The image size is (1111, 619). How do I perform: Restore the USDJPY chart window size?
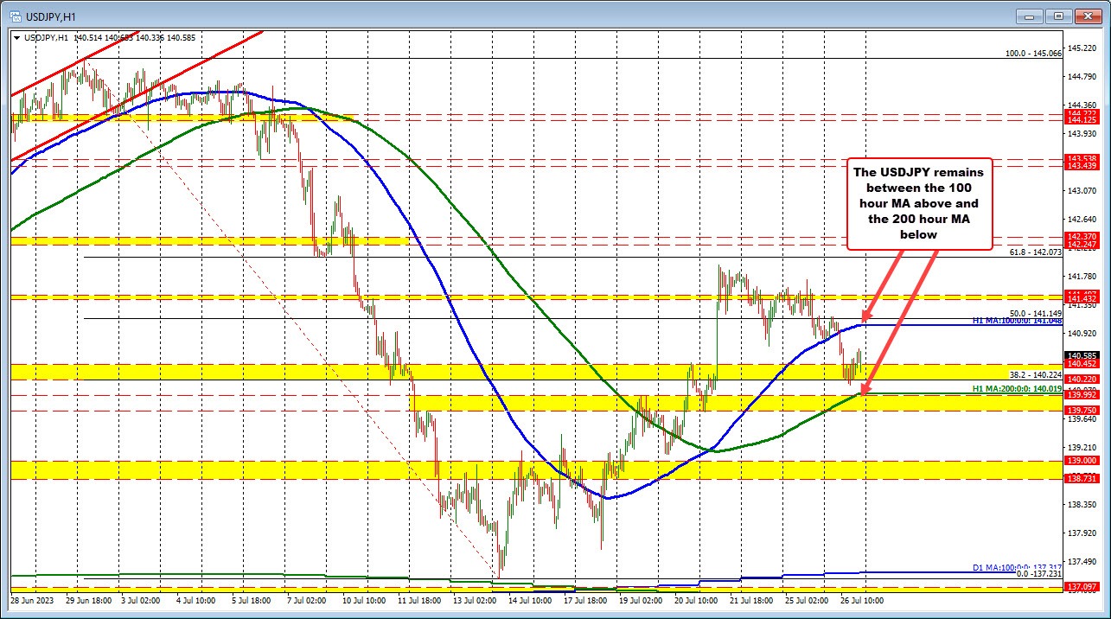[x=1057, y=16]
